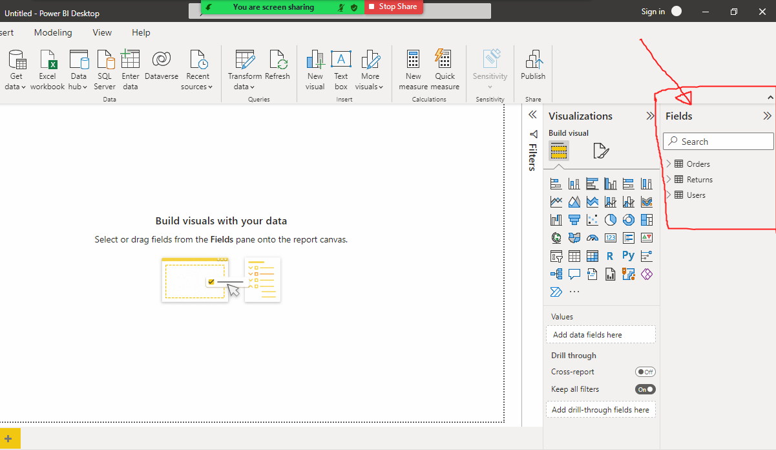Open the Help ribbon tab
776x450 pixels.
[x=141, y=32]
